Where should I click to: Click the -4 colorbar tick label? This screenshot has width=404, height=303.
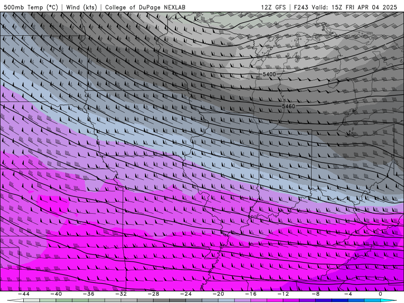click(x=348, y=294)
